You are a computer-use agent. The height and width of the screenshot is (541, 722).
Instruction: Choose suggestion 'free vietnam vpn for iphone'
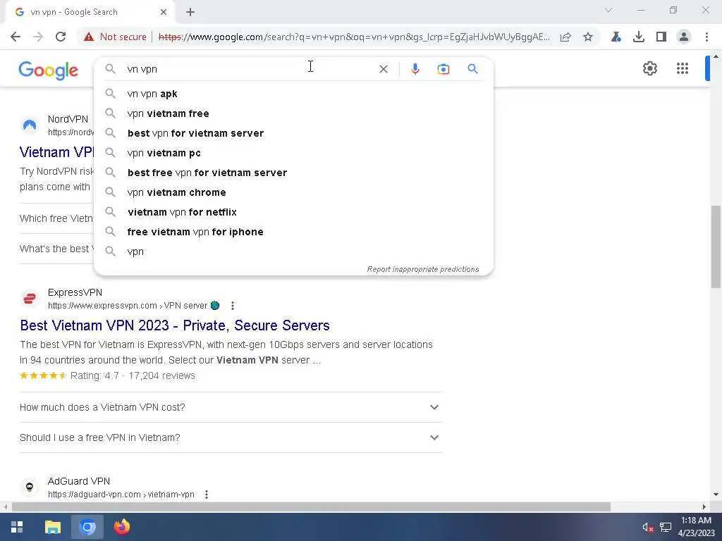(x=293, y=232)
